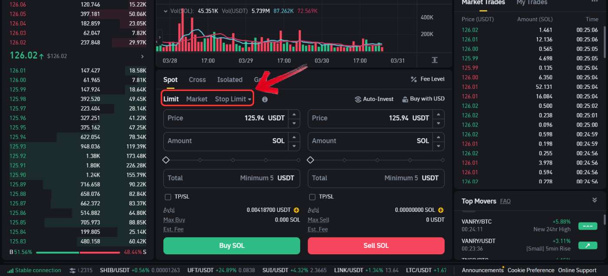Open My Trades tab
Viewport: 608px width, 276px height.
pos(532,3)
